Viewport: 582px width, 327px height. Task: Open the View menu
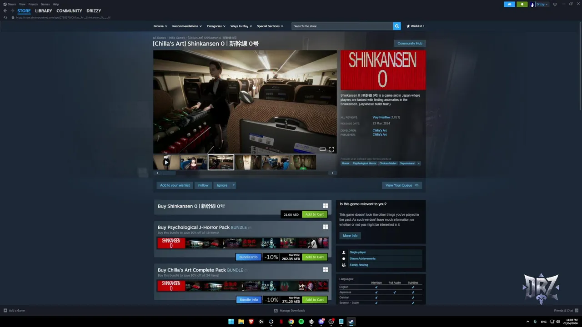22,4
